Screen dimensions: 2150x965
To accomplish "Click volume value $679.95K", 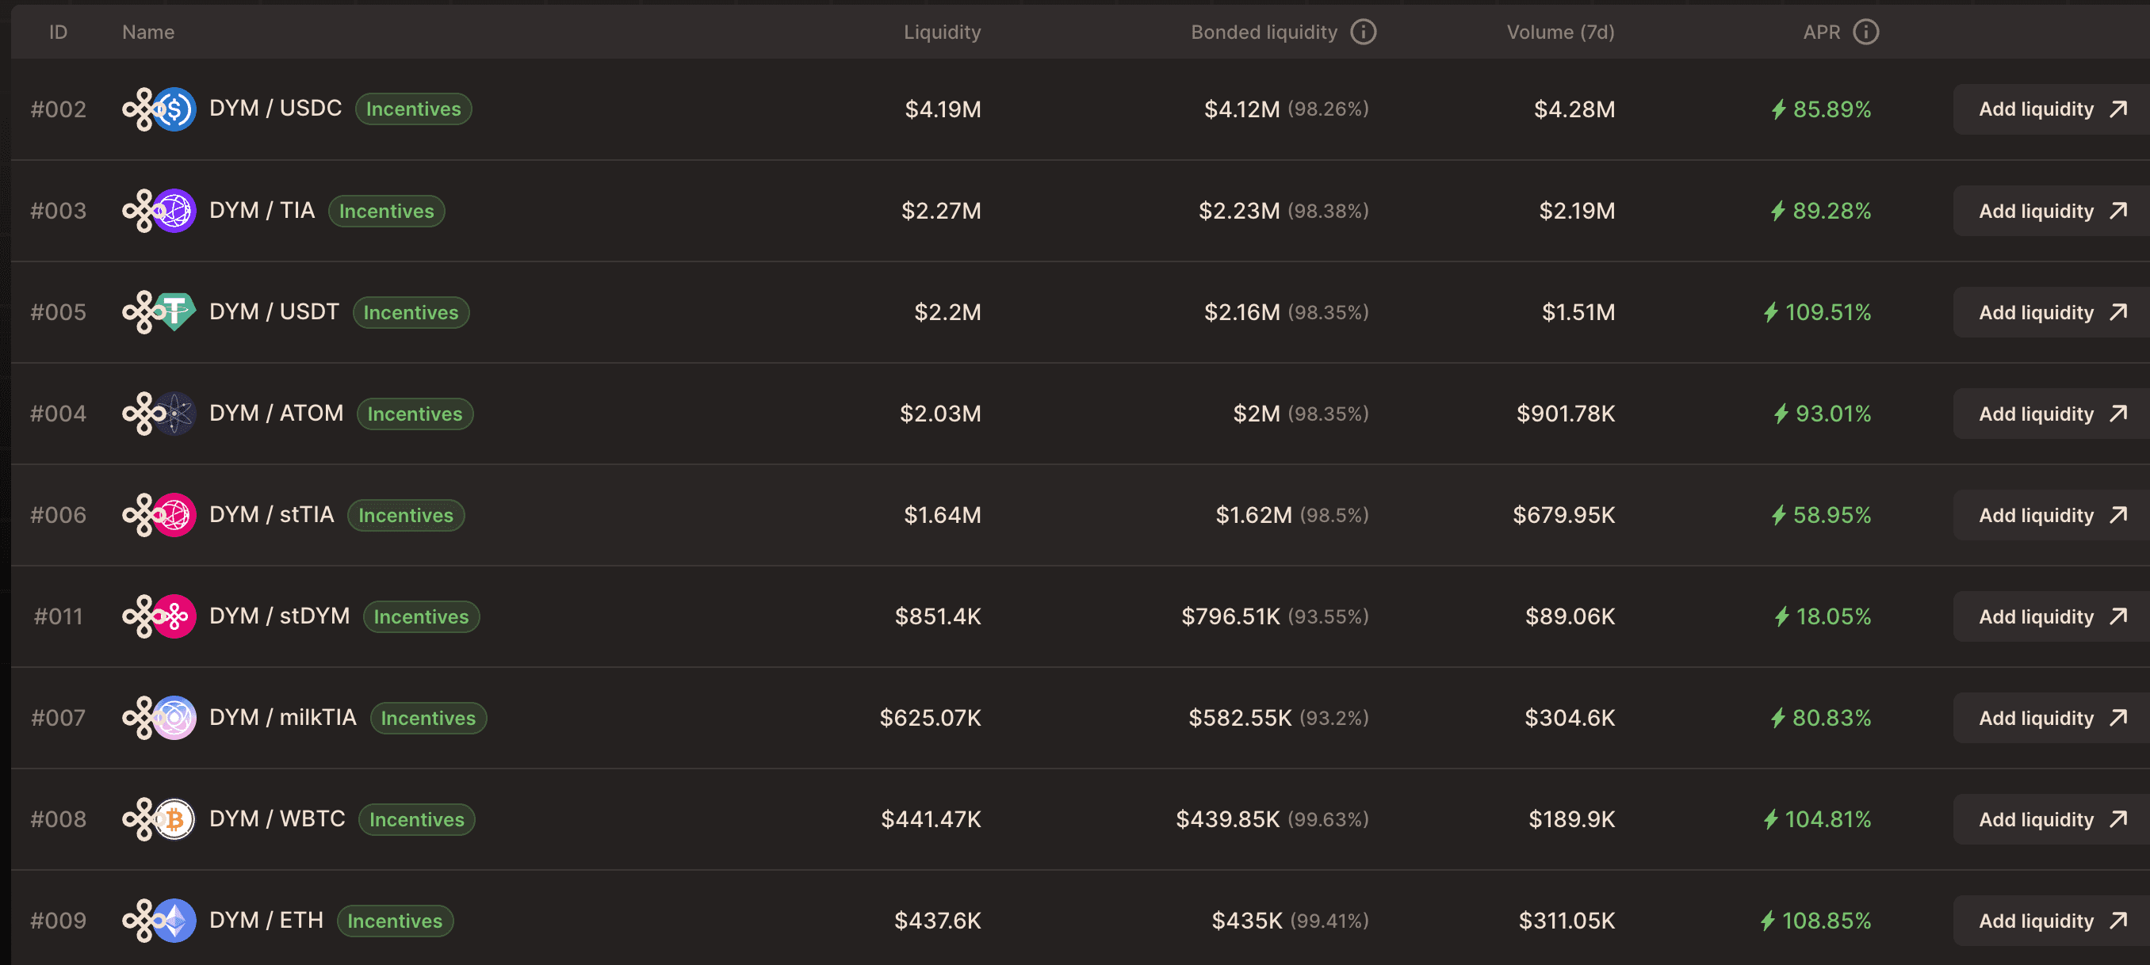I will pyautogui.click(x=1564, y=515).
